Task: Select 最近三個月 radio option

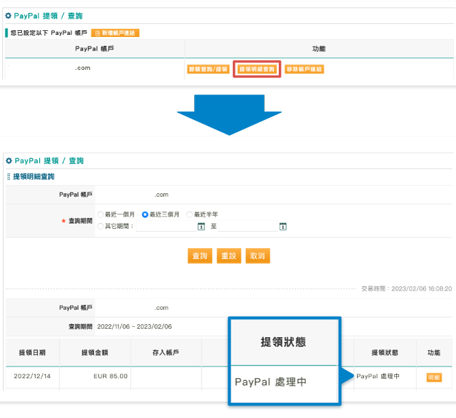Action: coord(145,214)
